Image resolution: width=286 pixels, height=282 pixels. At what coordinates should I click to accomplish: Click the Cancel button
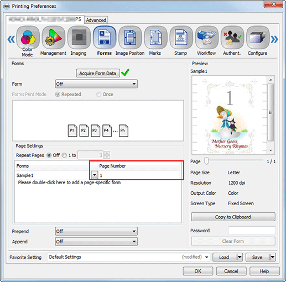pos(231,271)
